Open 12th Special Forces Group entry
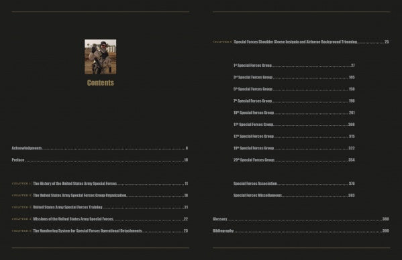The height and width of the screenshot is (260, 402). [294, 137]
